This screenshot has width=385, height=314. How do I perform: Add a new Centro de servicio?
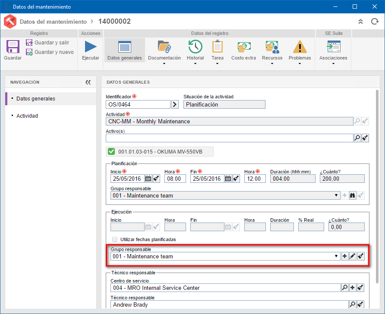pyautogui.click(x=353, y=288)
